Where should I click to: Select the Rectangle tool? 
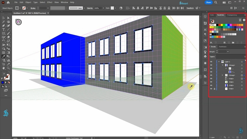pos(3,33)
